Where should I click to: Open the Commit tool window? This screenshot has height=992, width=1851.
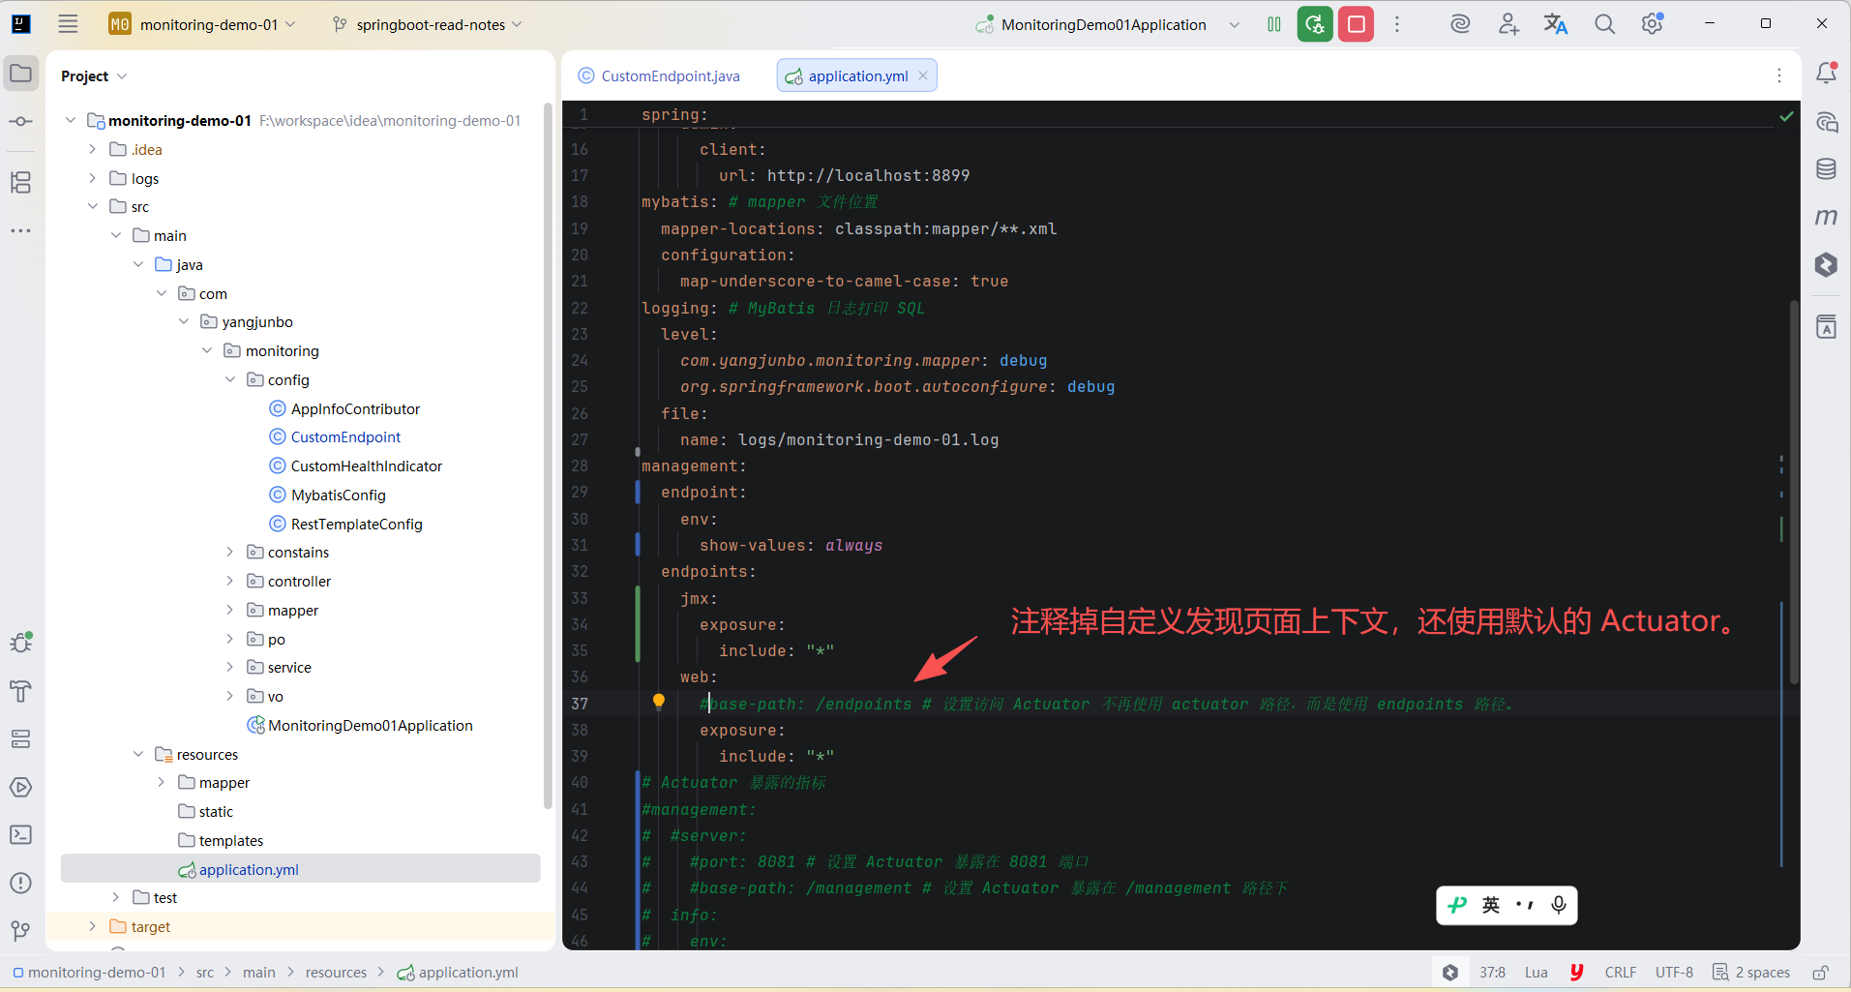pos(21,122)
